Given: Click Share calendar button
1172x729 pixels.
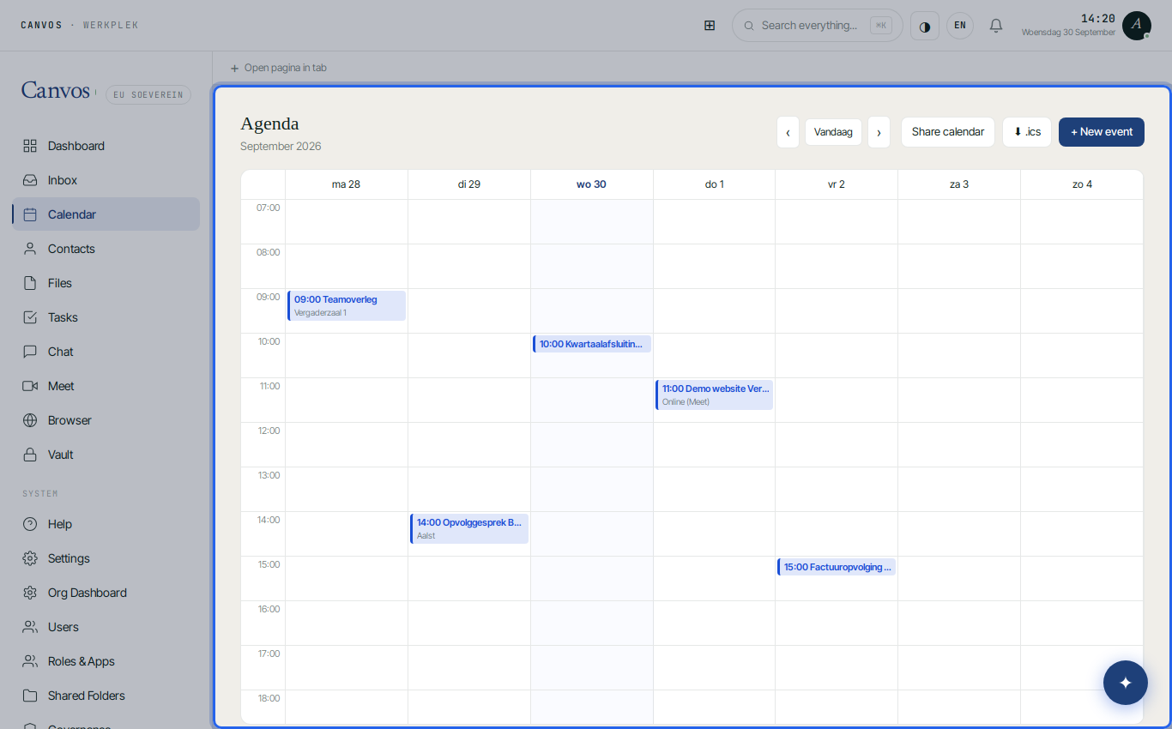Looking at the screenshot, I should click(x=948, y=132).
